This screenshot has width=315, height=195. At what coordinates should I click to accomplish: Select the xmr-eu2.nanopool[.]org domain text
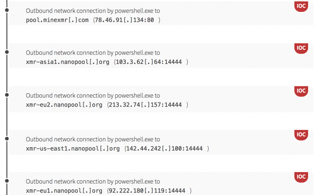coord(64,105)
